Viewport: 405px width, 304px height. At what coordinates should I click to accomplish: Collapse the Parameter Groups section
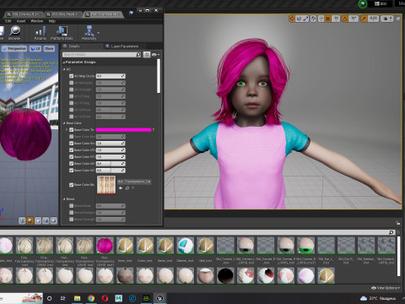click(64, 62)
